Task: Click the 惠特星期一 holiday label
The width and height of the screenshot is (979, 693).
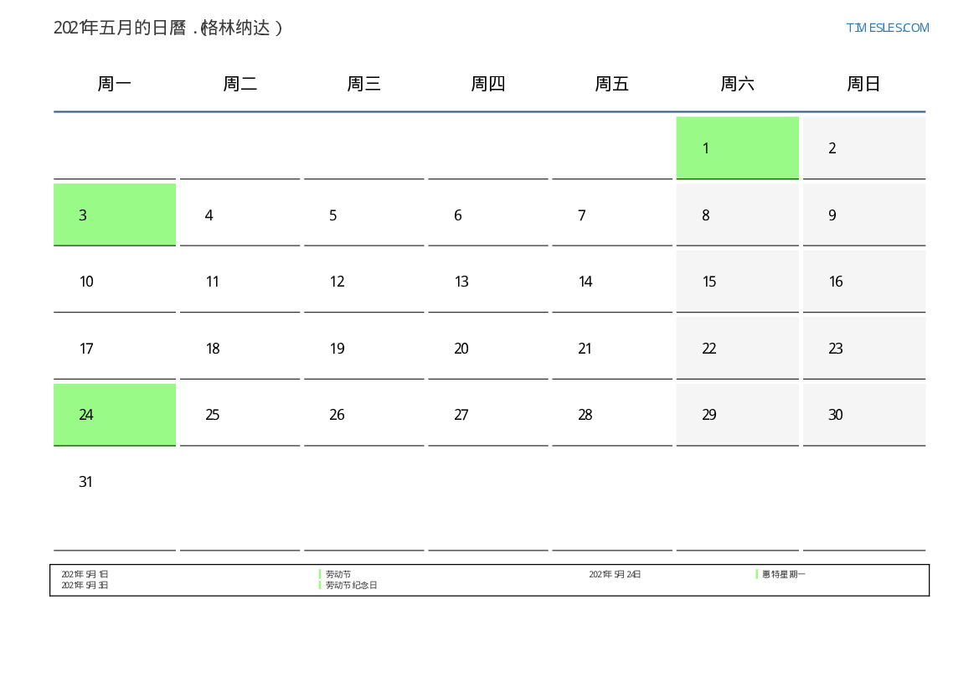Action: tap(784, 574)
